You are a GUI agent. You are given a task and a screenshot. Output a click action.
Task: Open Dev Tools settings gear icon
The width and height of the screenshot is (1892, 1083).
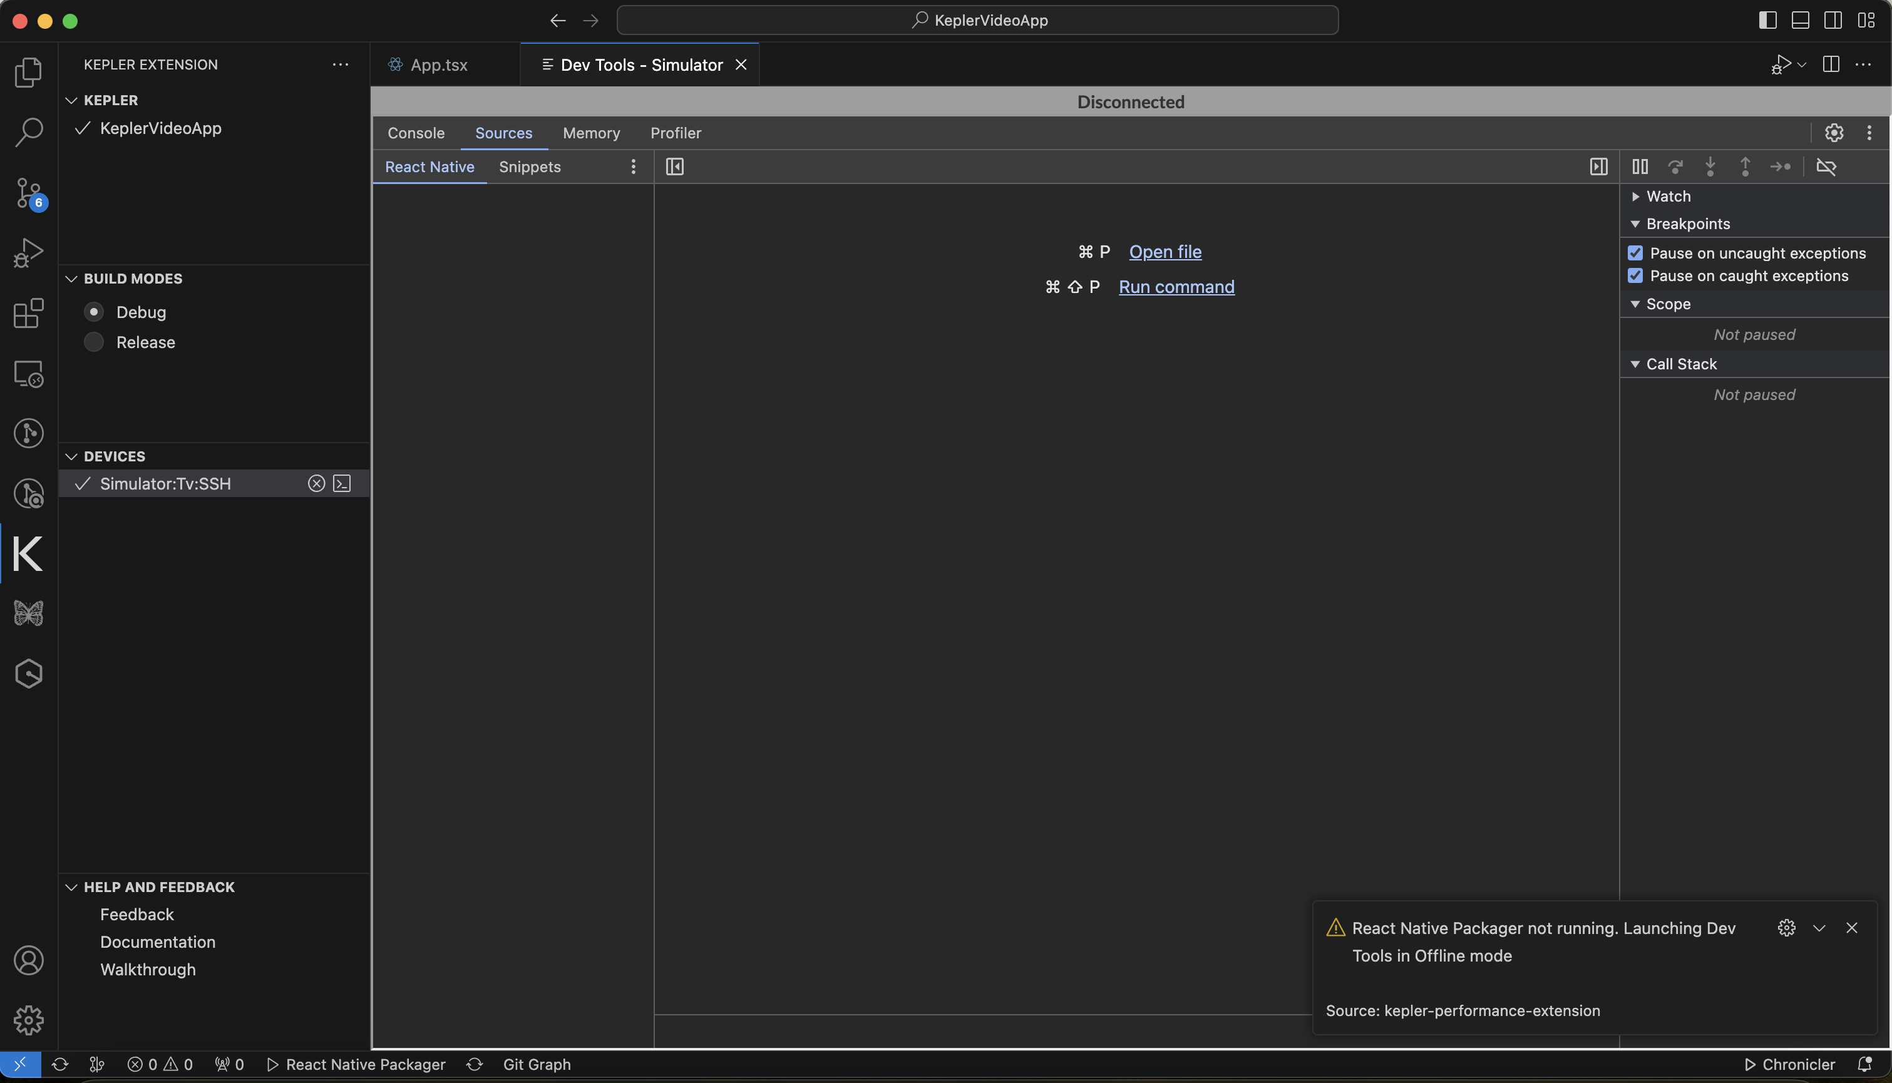(1834, 133)
